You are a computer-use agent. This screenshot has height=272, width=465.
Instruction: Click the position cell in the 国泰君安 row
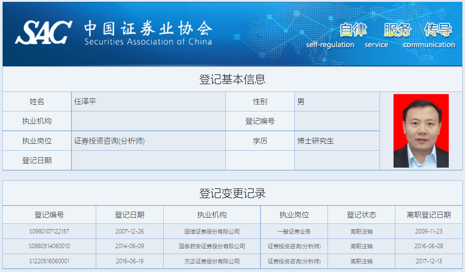coord(294,246)
